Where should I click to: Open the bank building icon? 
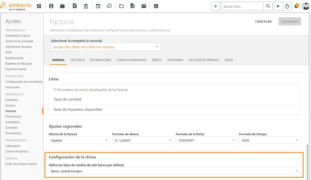pyautogui.click(x=86, y=6)
